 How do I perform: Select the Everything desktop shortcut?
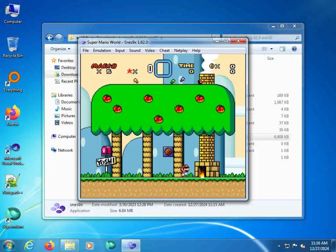point(13,82)
